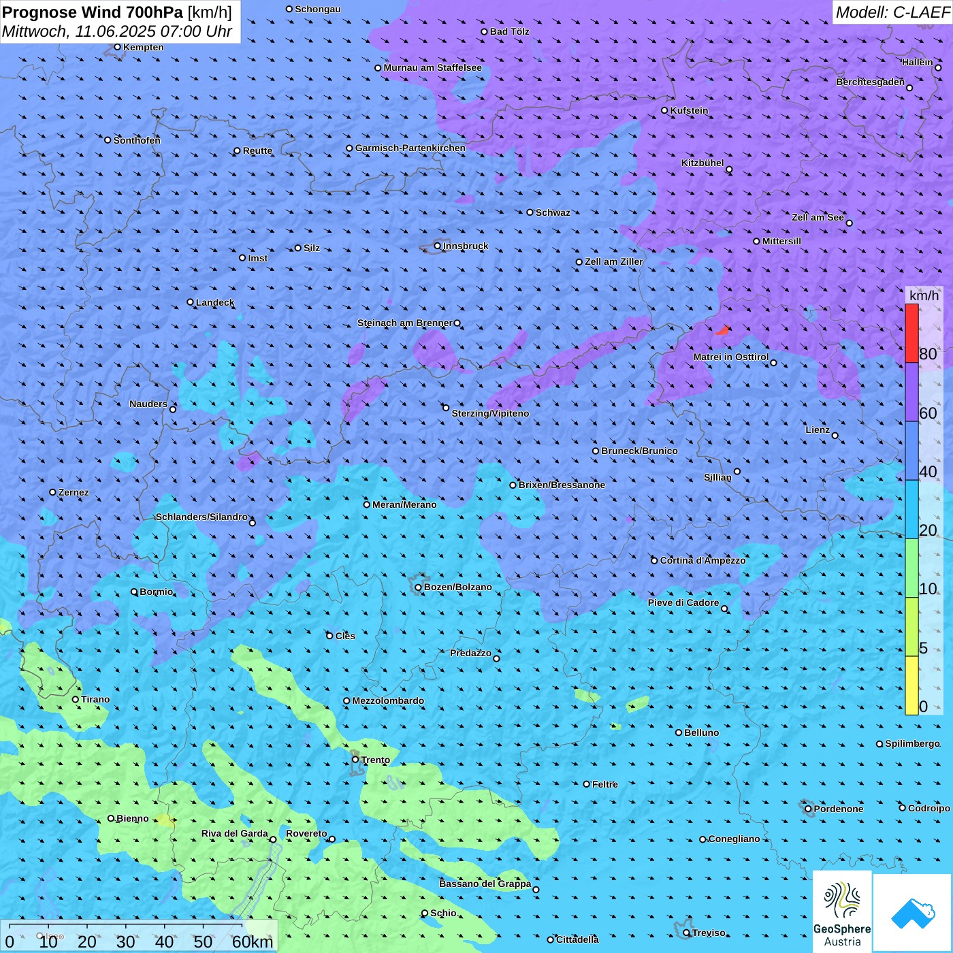Click the Schwaz label
Image resolution: width=953 pixels, height=953 pixels.
(x=553, y=212)
